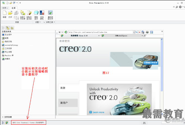Viewport: 185px width, 125px height.
Task: Select the 新用户 (New user) page tab
Action: point(68,103)
